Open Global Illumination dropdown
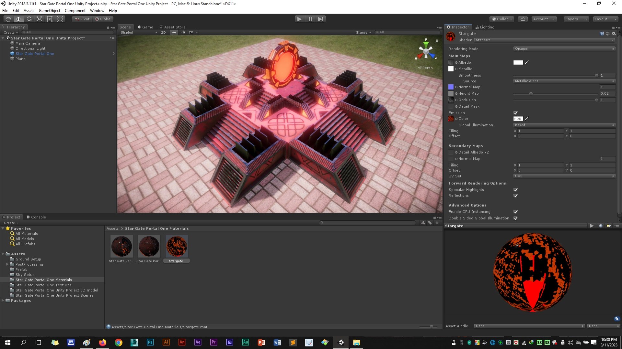 click(564, 125)
